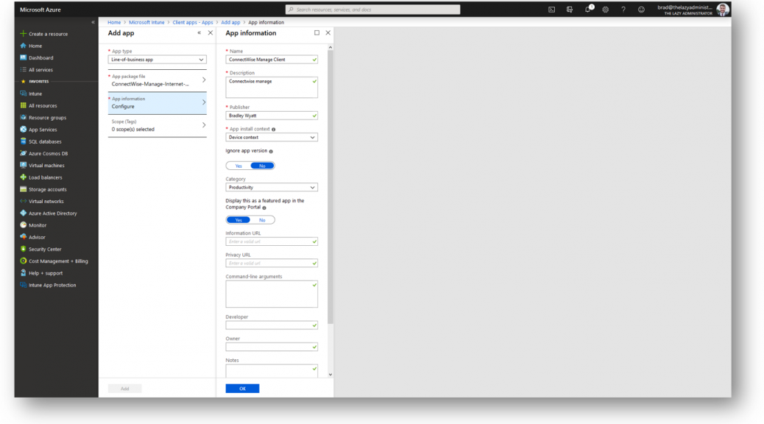
Task: Click the SQL databases icon
Action: (x=23, y=141)
